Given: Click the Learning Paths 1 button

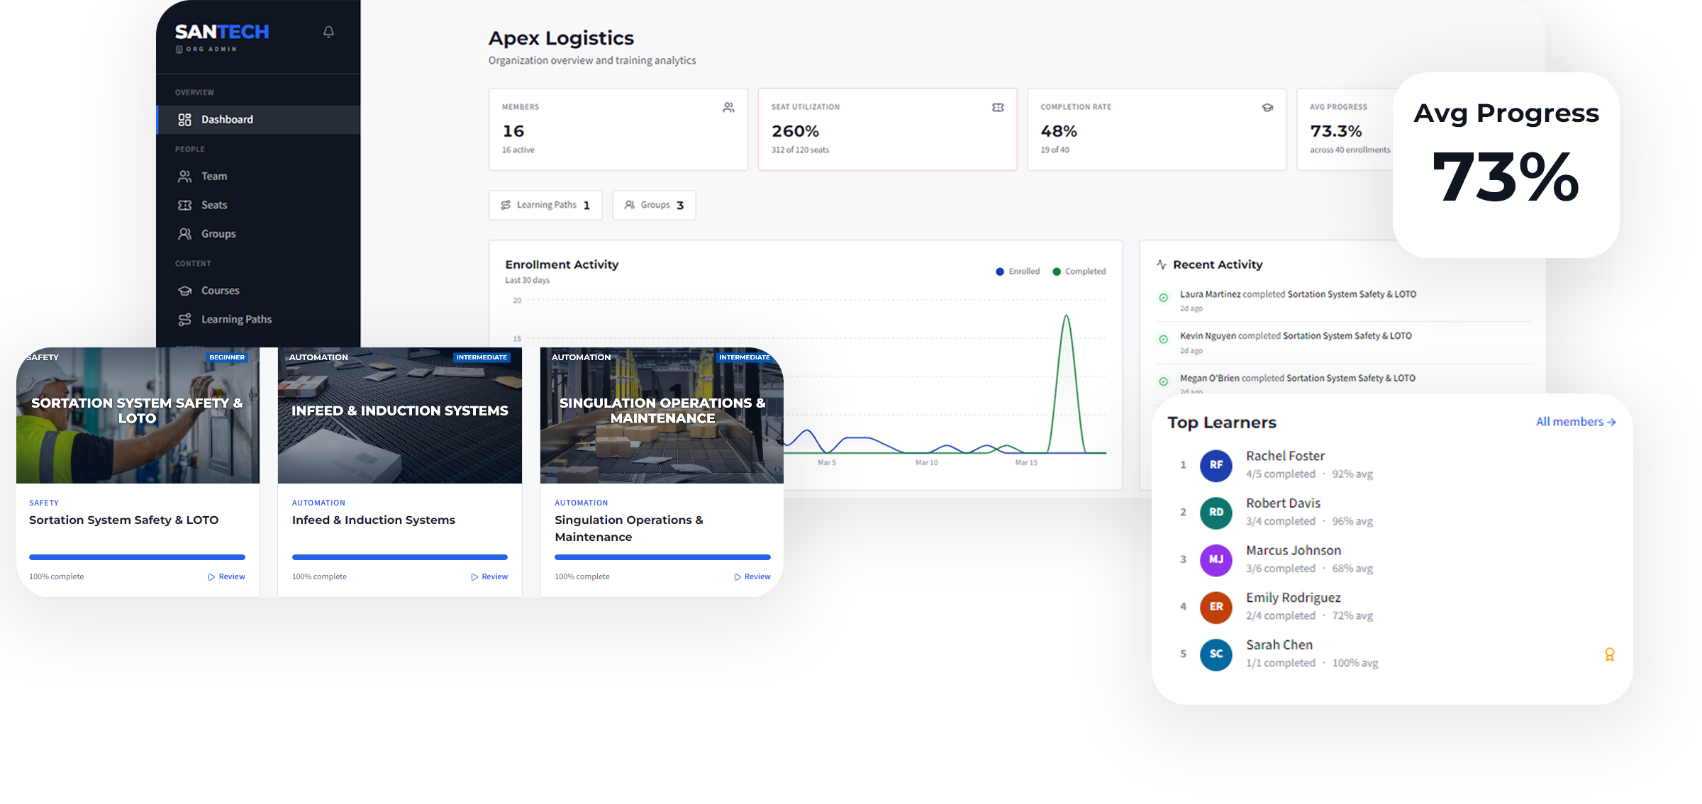Looking at the screenshot, I should click(x=545, y=206).
